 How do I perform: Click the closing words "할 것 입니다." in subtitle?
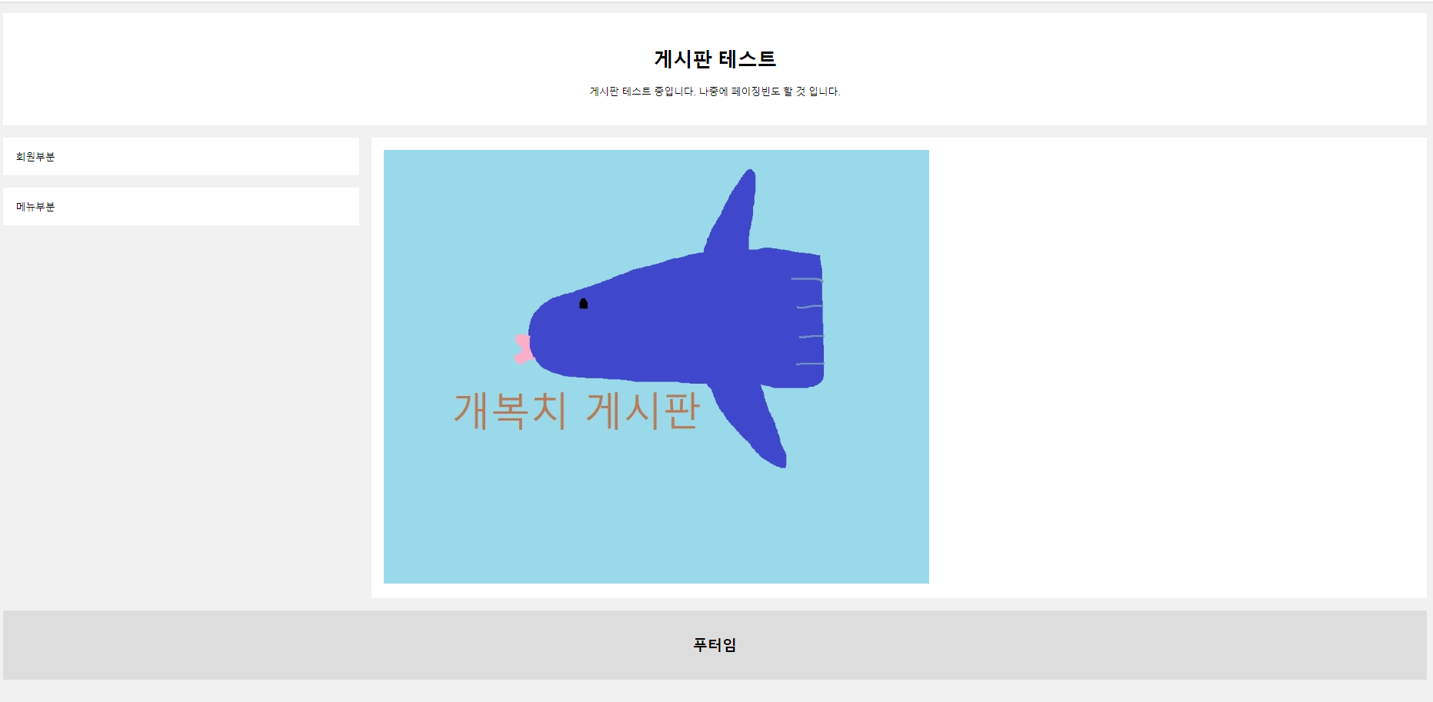(x=811, y=91)
